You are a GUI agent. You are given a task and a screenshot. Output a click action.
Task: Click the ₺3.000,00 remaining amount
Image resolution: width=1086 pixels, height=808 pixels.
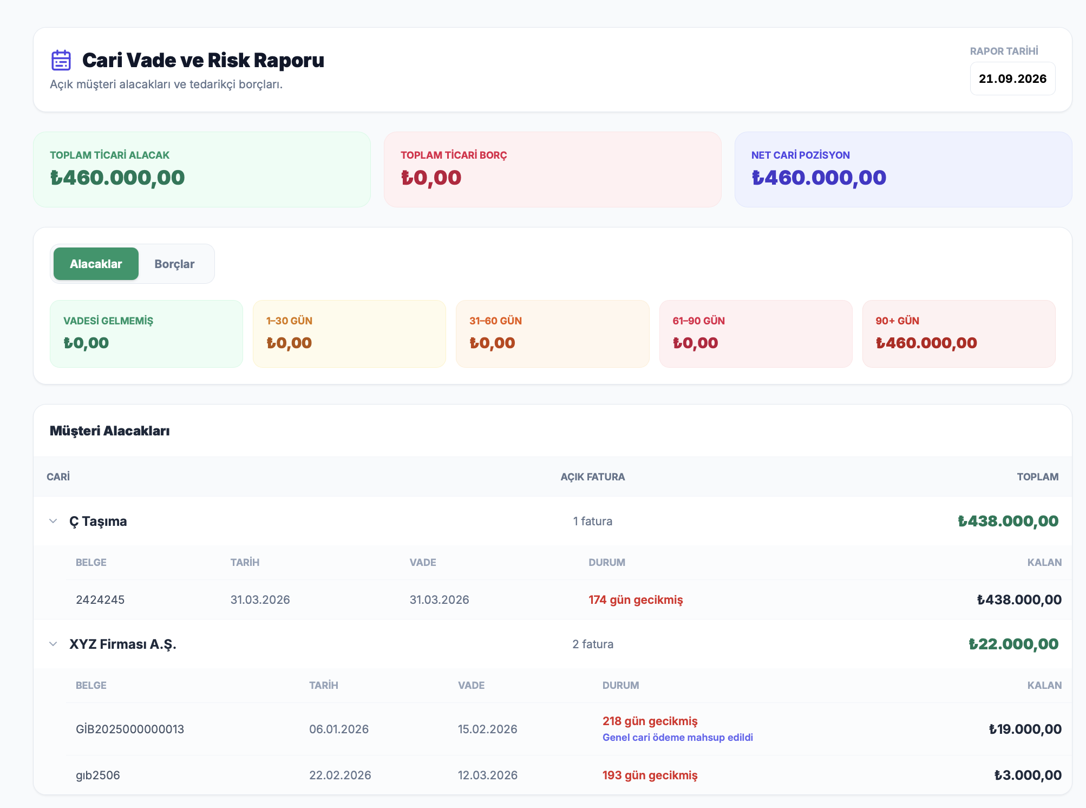pyautogui.click(x=1028, y=775)
